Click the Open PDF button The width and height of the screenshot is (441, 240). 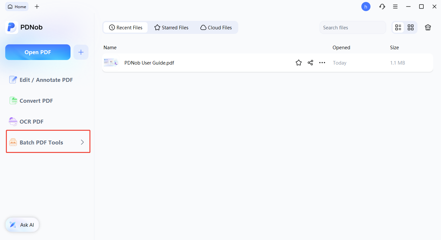(38, 52)
